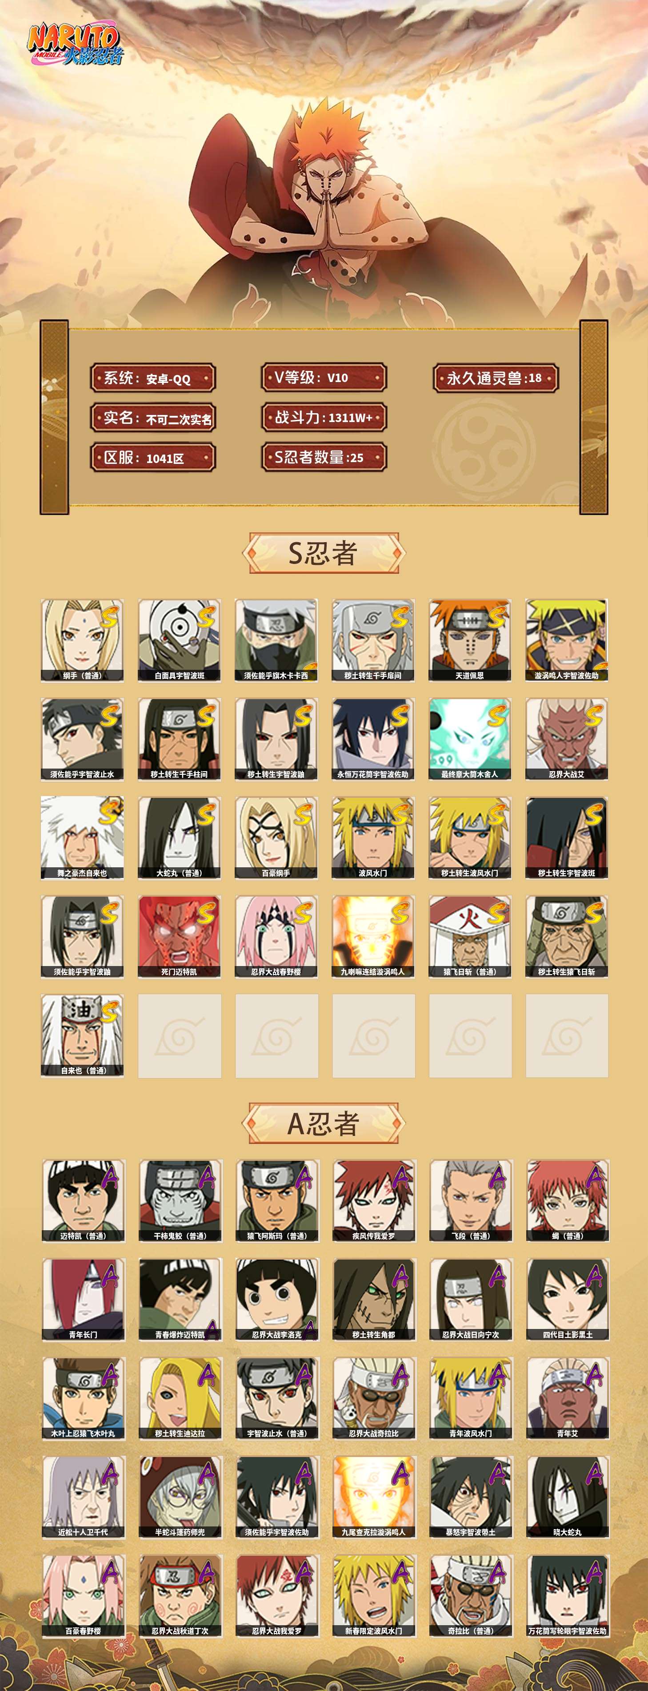Click the 百豪春野樱 A ninja icon

click(83, 1595)
